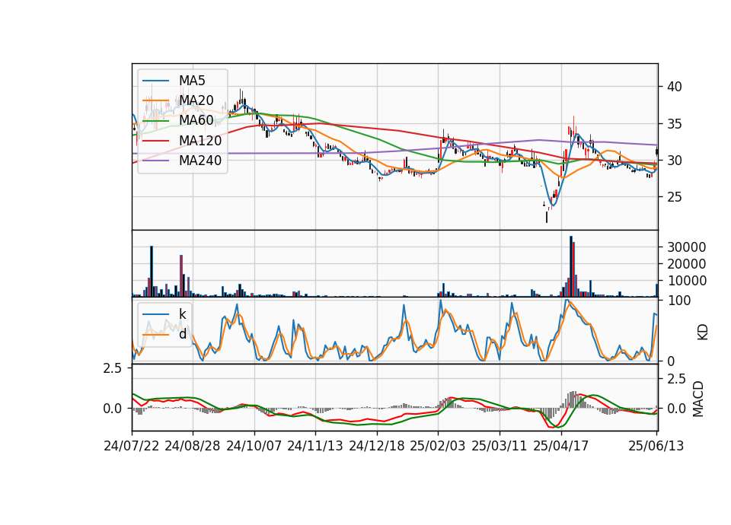Screen dimensions: 731x525
Task: Click the purple MA240 legend line sample
Action: 155,161
